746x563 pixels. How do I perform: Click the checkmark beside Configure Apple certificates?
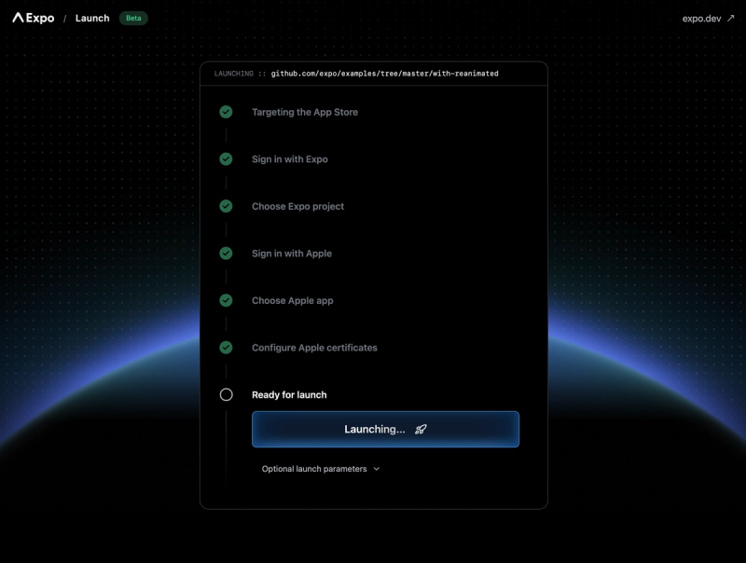tap(226, 347)
